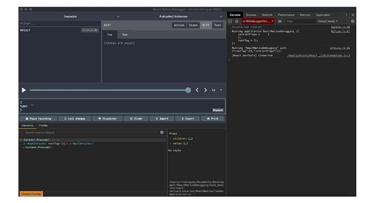Click the Context.Provider breadcrumb

pos(31,194)
